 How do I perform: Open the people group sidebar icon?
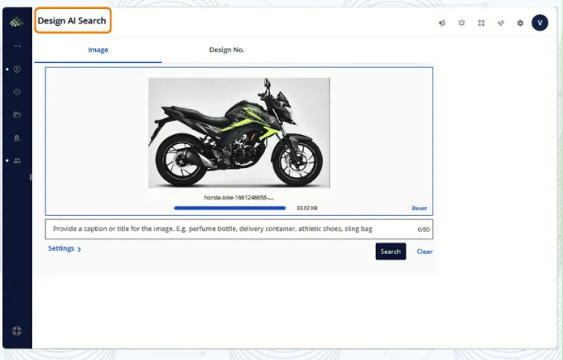17,160
